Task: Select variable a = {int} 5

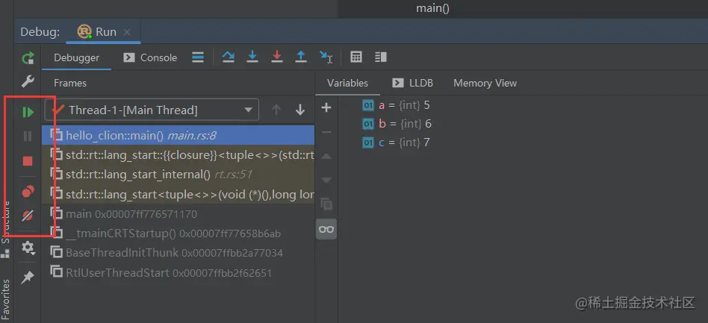Action: [396, 105]
